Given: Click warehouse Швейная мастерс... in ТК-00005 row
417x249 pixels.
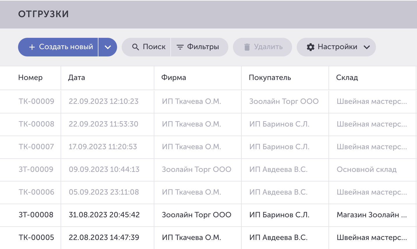Looking at the screenshot, I should tap(372, 237).
